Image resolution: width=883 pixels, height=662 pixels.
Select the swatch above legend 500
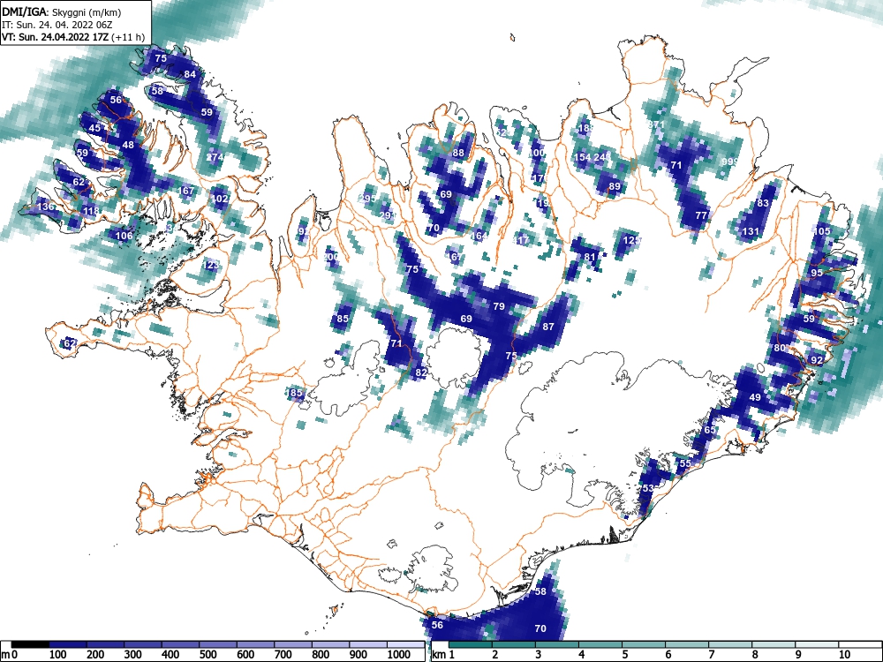218,644
